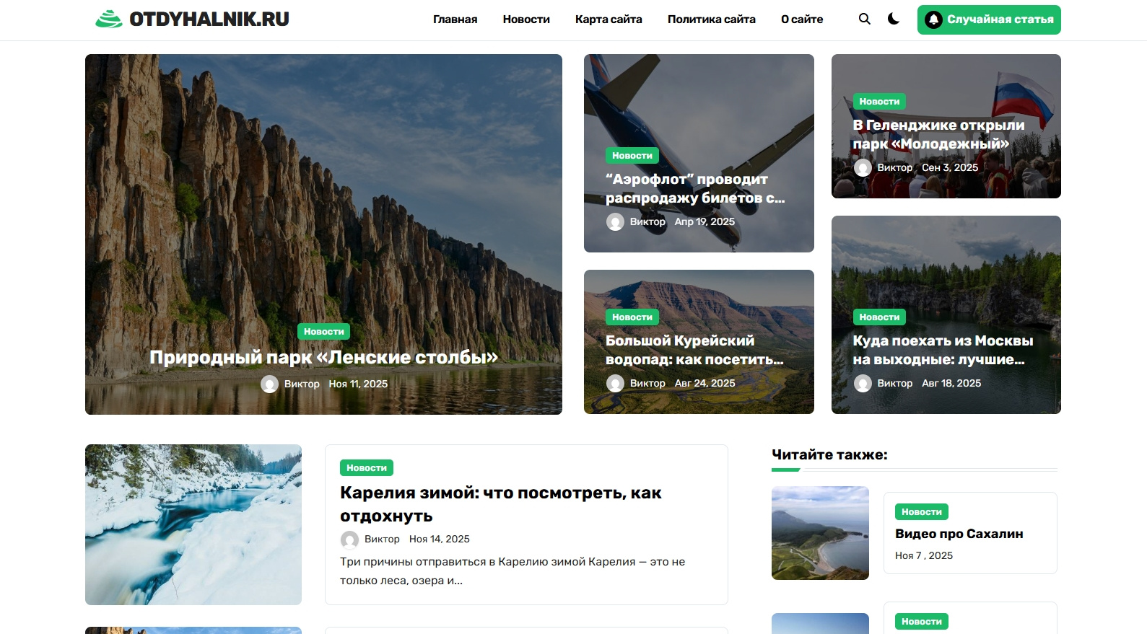1147x634 pixels.
Task: Open the Карта сайта menu item
Action: pos(609,19)
